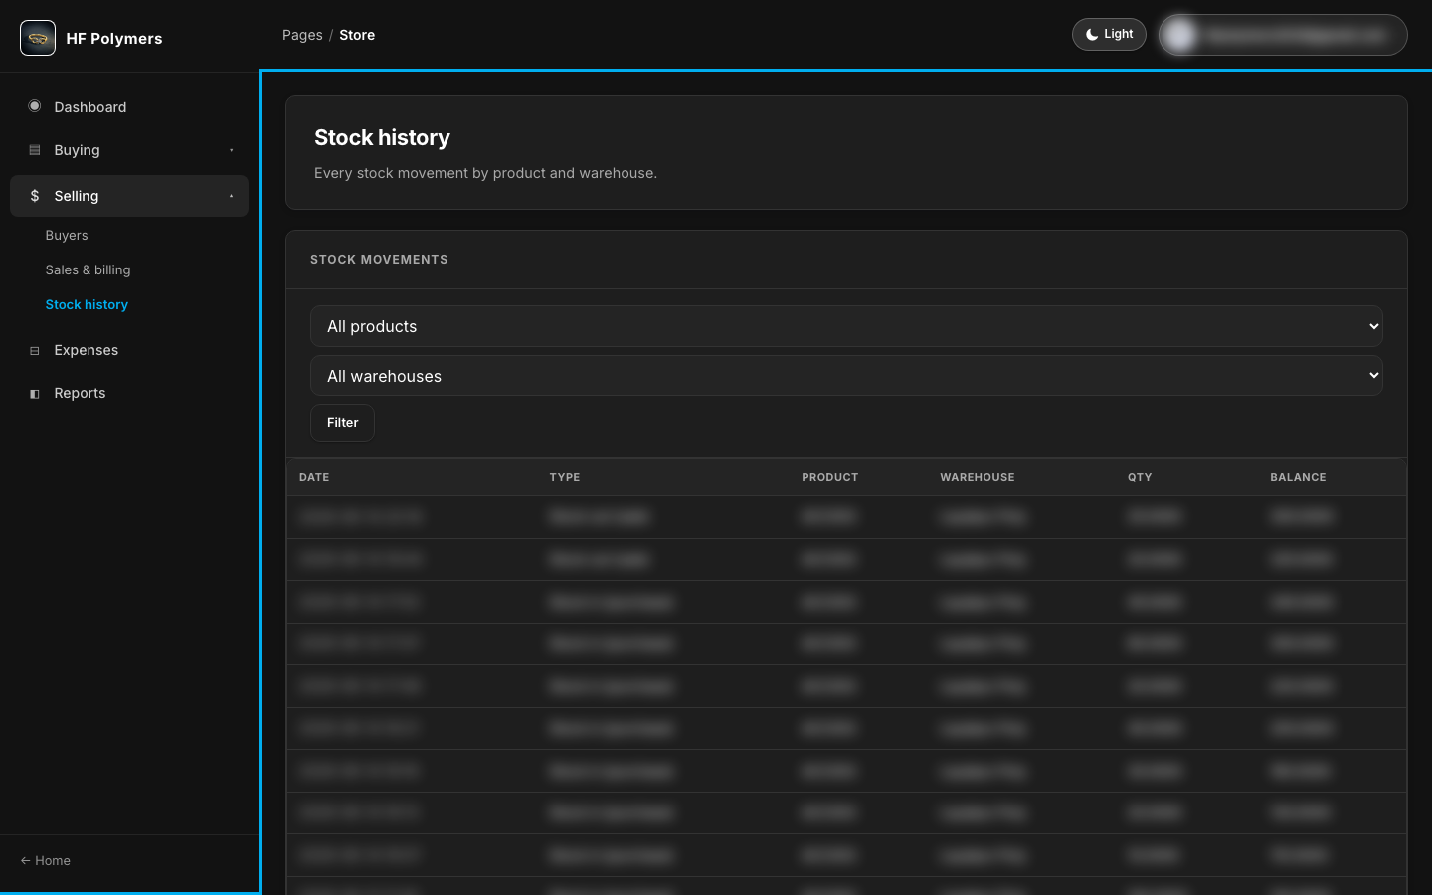Open Sales & billing page
1432x895 pixels.
pos(88,270)
